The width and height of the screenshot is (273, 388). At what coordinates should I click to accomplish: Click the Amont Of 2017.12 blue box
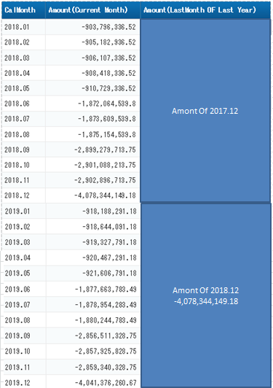205,111
